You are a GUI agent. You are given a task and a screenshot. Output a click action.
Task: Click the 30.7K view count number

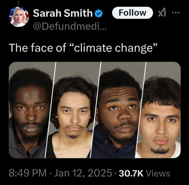(x=131, y=173)
